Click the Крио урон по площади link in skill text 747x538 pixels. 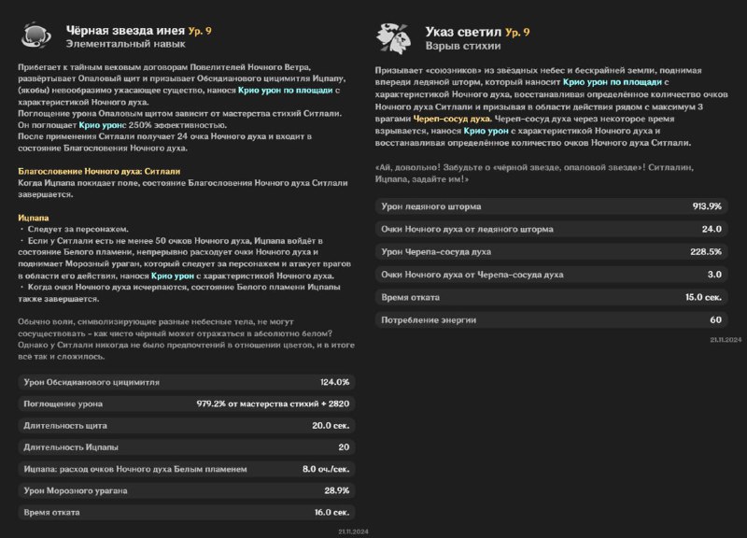285,90
